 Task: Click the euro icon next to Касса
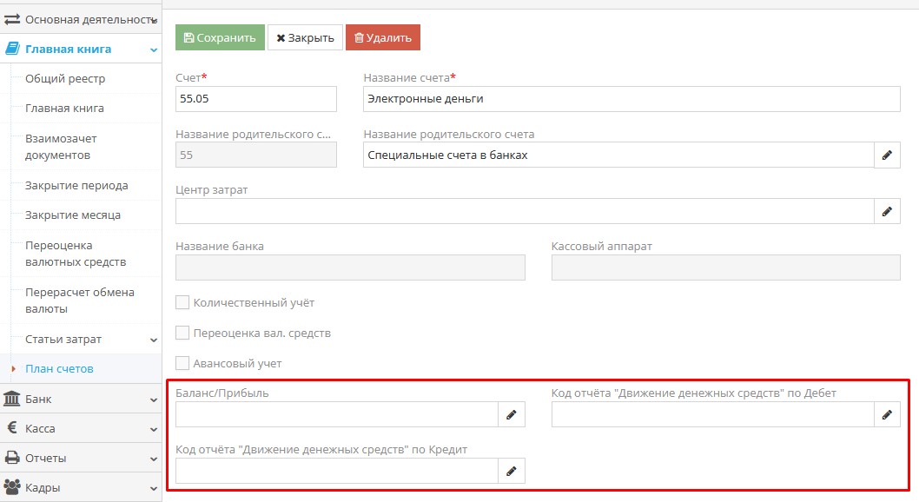pos(12,428)
